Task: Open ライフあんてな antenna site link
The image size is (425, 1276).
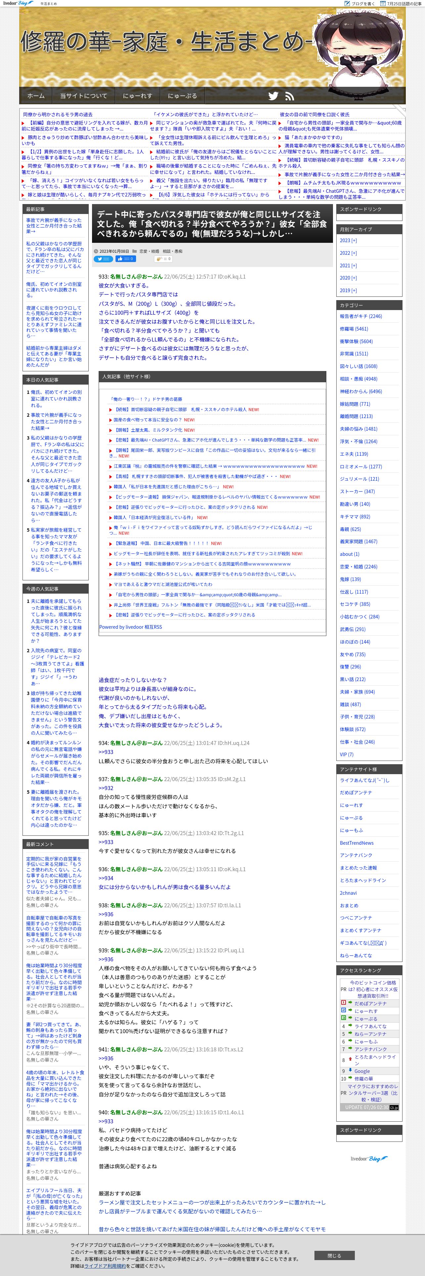Action: [x=365, y=780]
